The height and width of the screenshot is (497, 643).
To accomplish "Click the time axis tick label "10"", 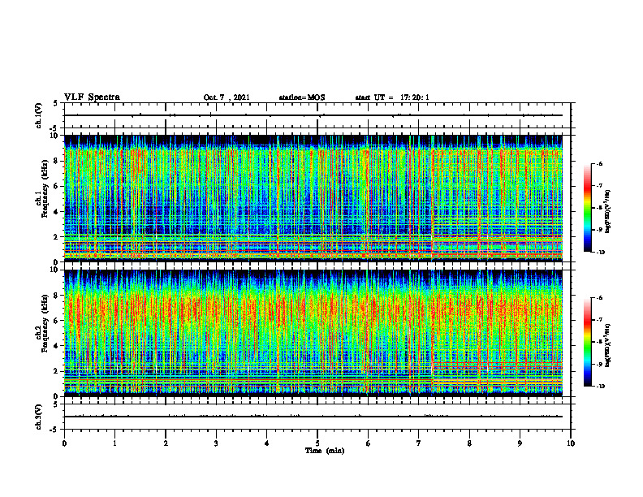I will point(571,443).
